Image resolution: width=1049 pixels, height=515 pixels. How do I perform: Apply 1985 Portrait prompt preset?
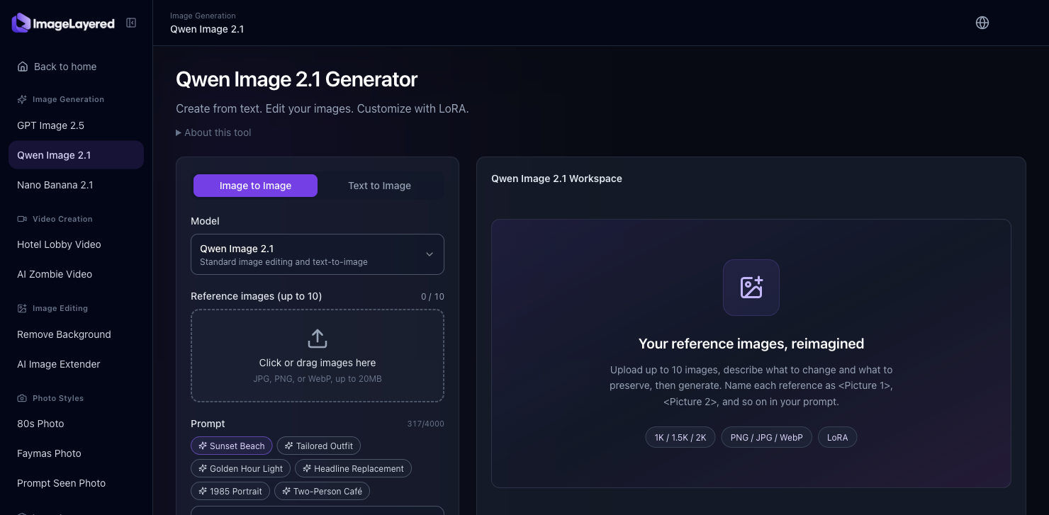point(230,491)
